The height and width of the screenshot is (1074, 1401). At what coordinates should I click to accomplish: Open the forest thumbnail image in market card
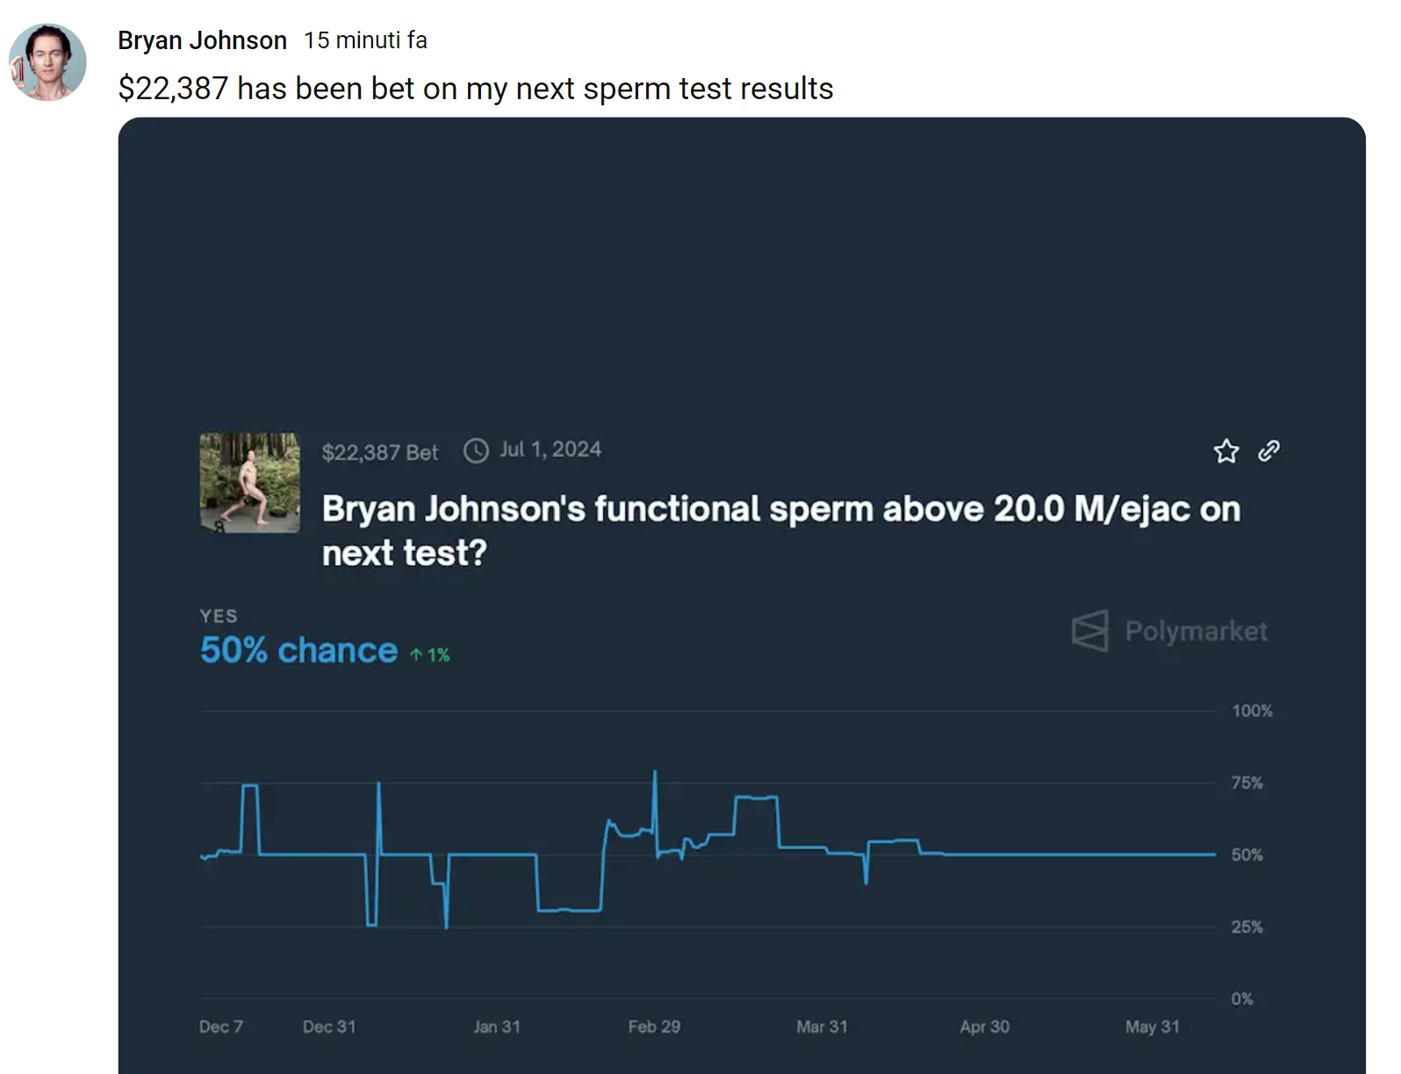[249, 482]
